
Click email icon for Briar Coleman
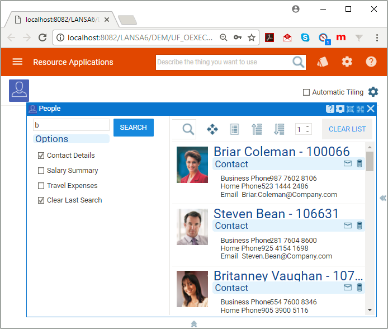[x=348, y=163]
